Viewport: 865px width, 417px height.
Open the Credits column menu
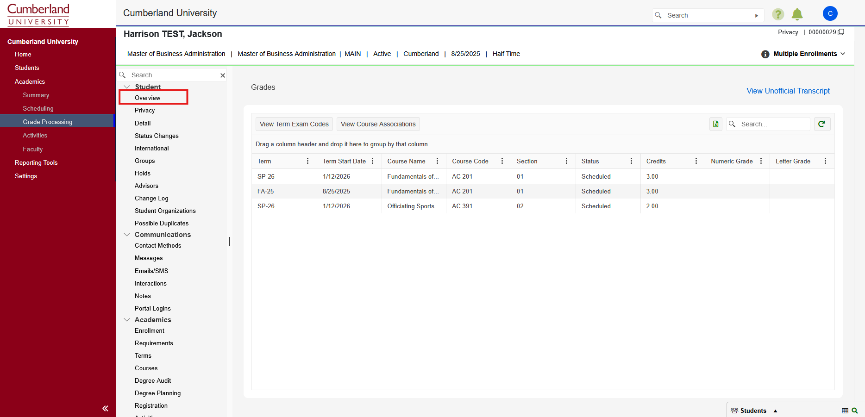click(x=696, y=161)
